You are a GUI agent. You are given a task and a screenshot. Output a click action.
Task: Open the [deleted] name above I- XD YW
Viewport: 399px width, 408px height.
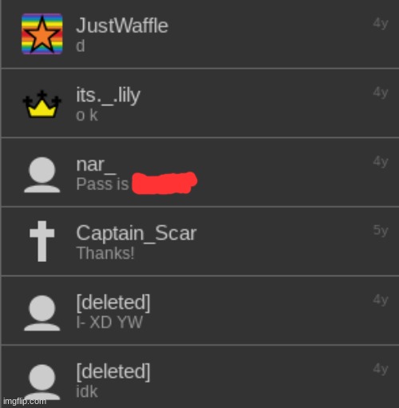coord(113,303)
